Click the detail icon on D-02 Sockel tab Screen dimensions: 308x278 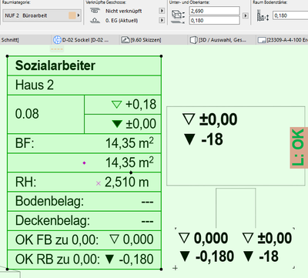57,40
